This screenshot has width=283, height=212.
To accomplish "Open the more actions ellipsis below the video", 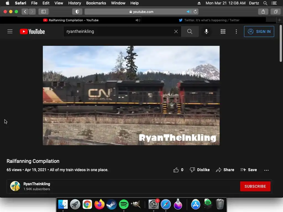I will (x=266, y=170).
